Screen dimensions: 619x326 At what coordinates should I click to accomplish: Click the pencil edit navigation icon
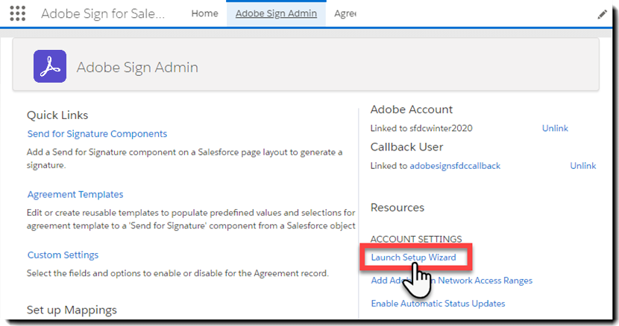pyautogui.click(x=602, y=14)
